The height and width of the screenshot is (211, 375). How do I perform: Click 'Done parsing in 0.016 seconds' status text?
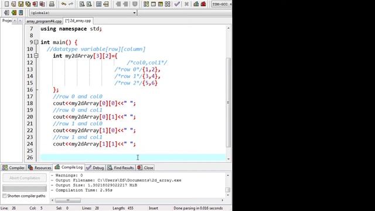198,208
